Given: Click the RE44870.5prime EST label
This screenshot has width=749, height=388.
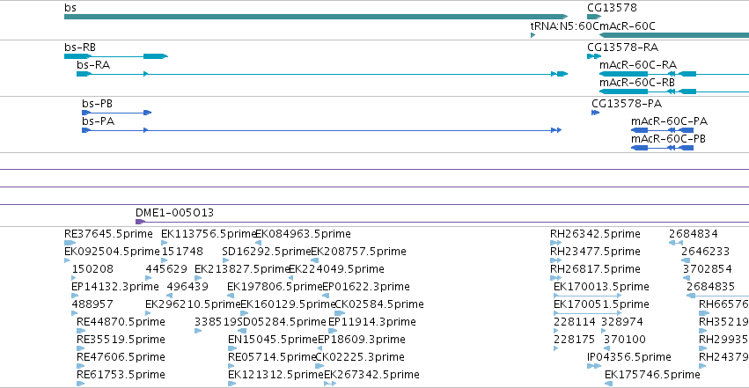Looking at the screenshot, I should (x=121, y=322).
